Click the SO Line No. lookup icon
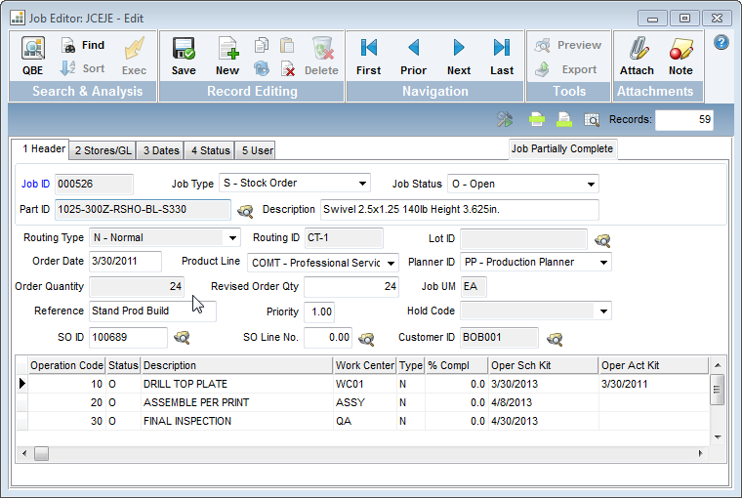Image resolution: width=742 pixels, height=498 pixels. tap(366, 339)
